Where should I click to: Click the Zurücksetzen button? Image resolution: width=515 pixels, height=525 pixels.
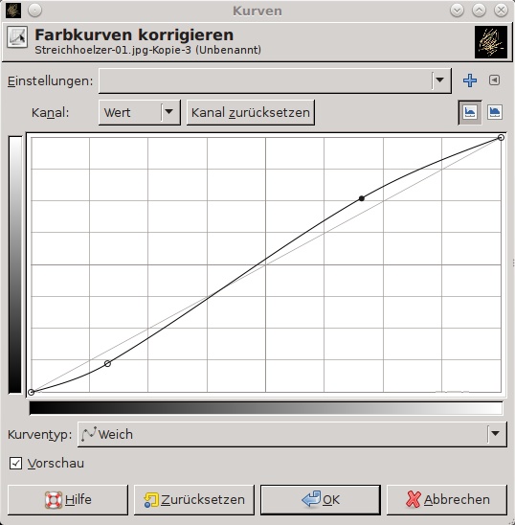tap(194, 499)
